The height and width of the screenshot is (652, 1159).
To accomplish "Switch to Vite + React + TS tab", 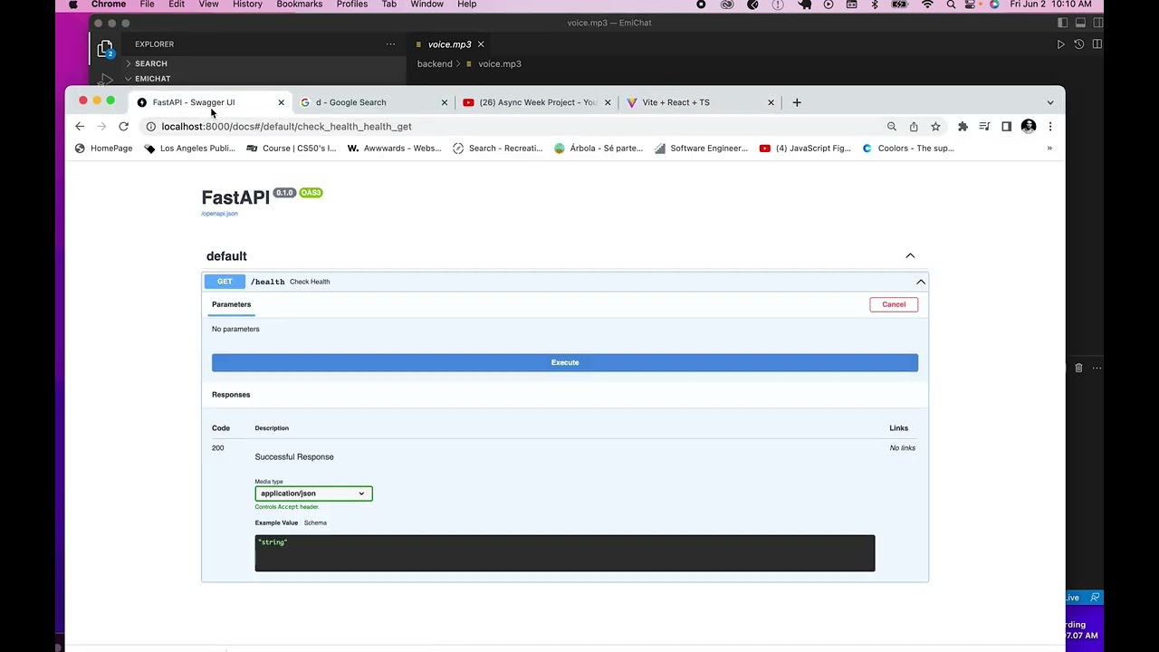I will pyautogui.click(x=700, y=102).
